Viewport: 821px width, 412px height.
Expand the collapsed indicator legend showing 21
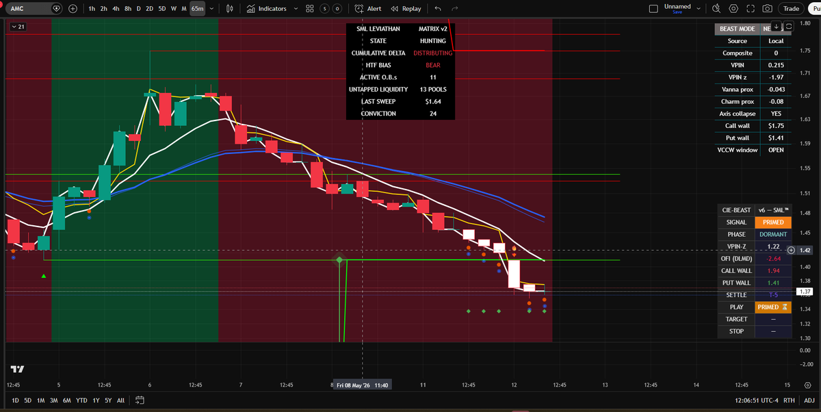18,26
